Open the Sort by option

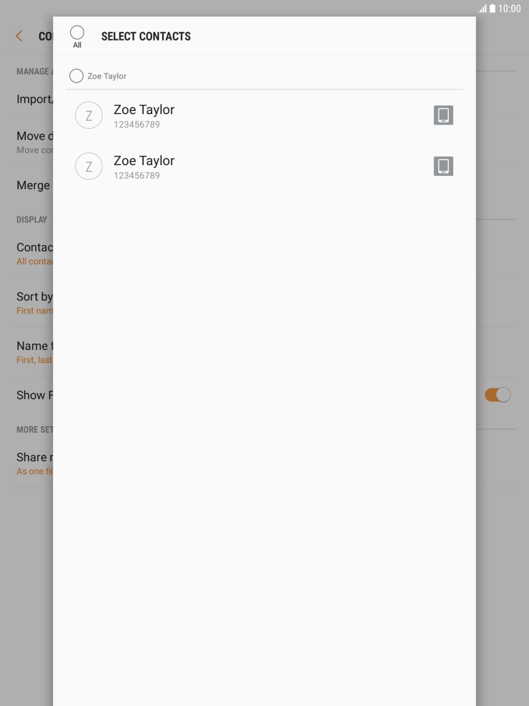pyautogui.click(x=35, y=302)
